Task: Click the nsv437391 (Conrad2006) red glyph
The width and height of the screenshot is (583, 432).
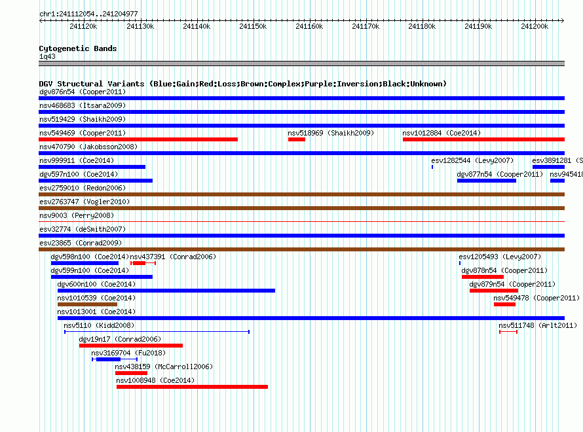Action: pyautogui.click(x=143, y=263)
